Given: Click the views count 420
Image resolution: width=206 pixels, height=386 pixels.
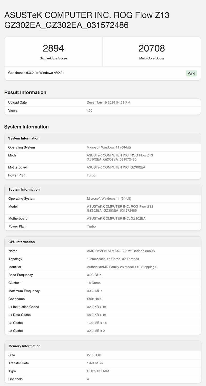Looking at the screenshot, I should point(90,110).
